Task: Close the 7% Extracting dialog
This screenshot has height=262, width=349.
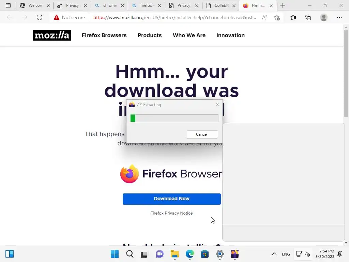Action: 217,104
